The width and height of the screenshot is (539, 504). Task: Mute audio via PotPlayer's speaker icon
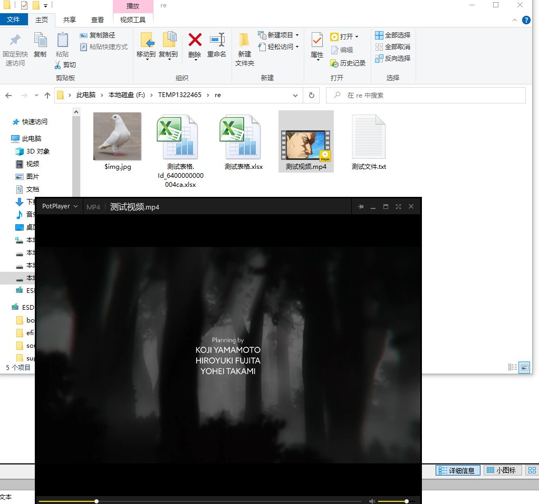(x=372, y=501)
